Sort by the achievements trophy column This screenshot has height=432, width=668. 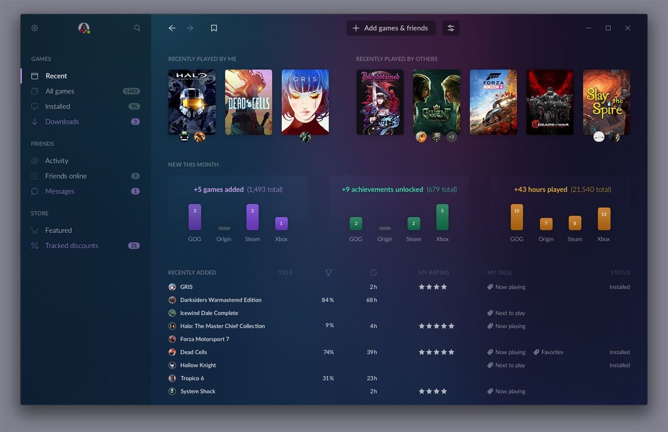[x=328, y=272]
